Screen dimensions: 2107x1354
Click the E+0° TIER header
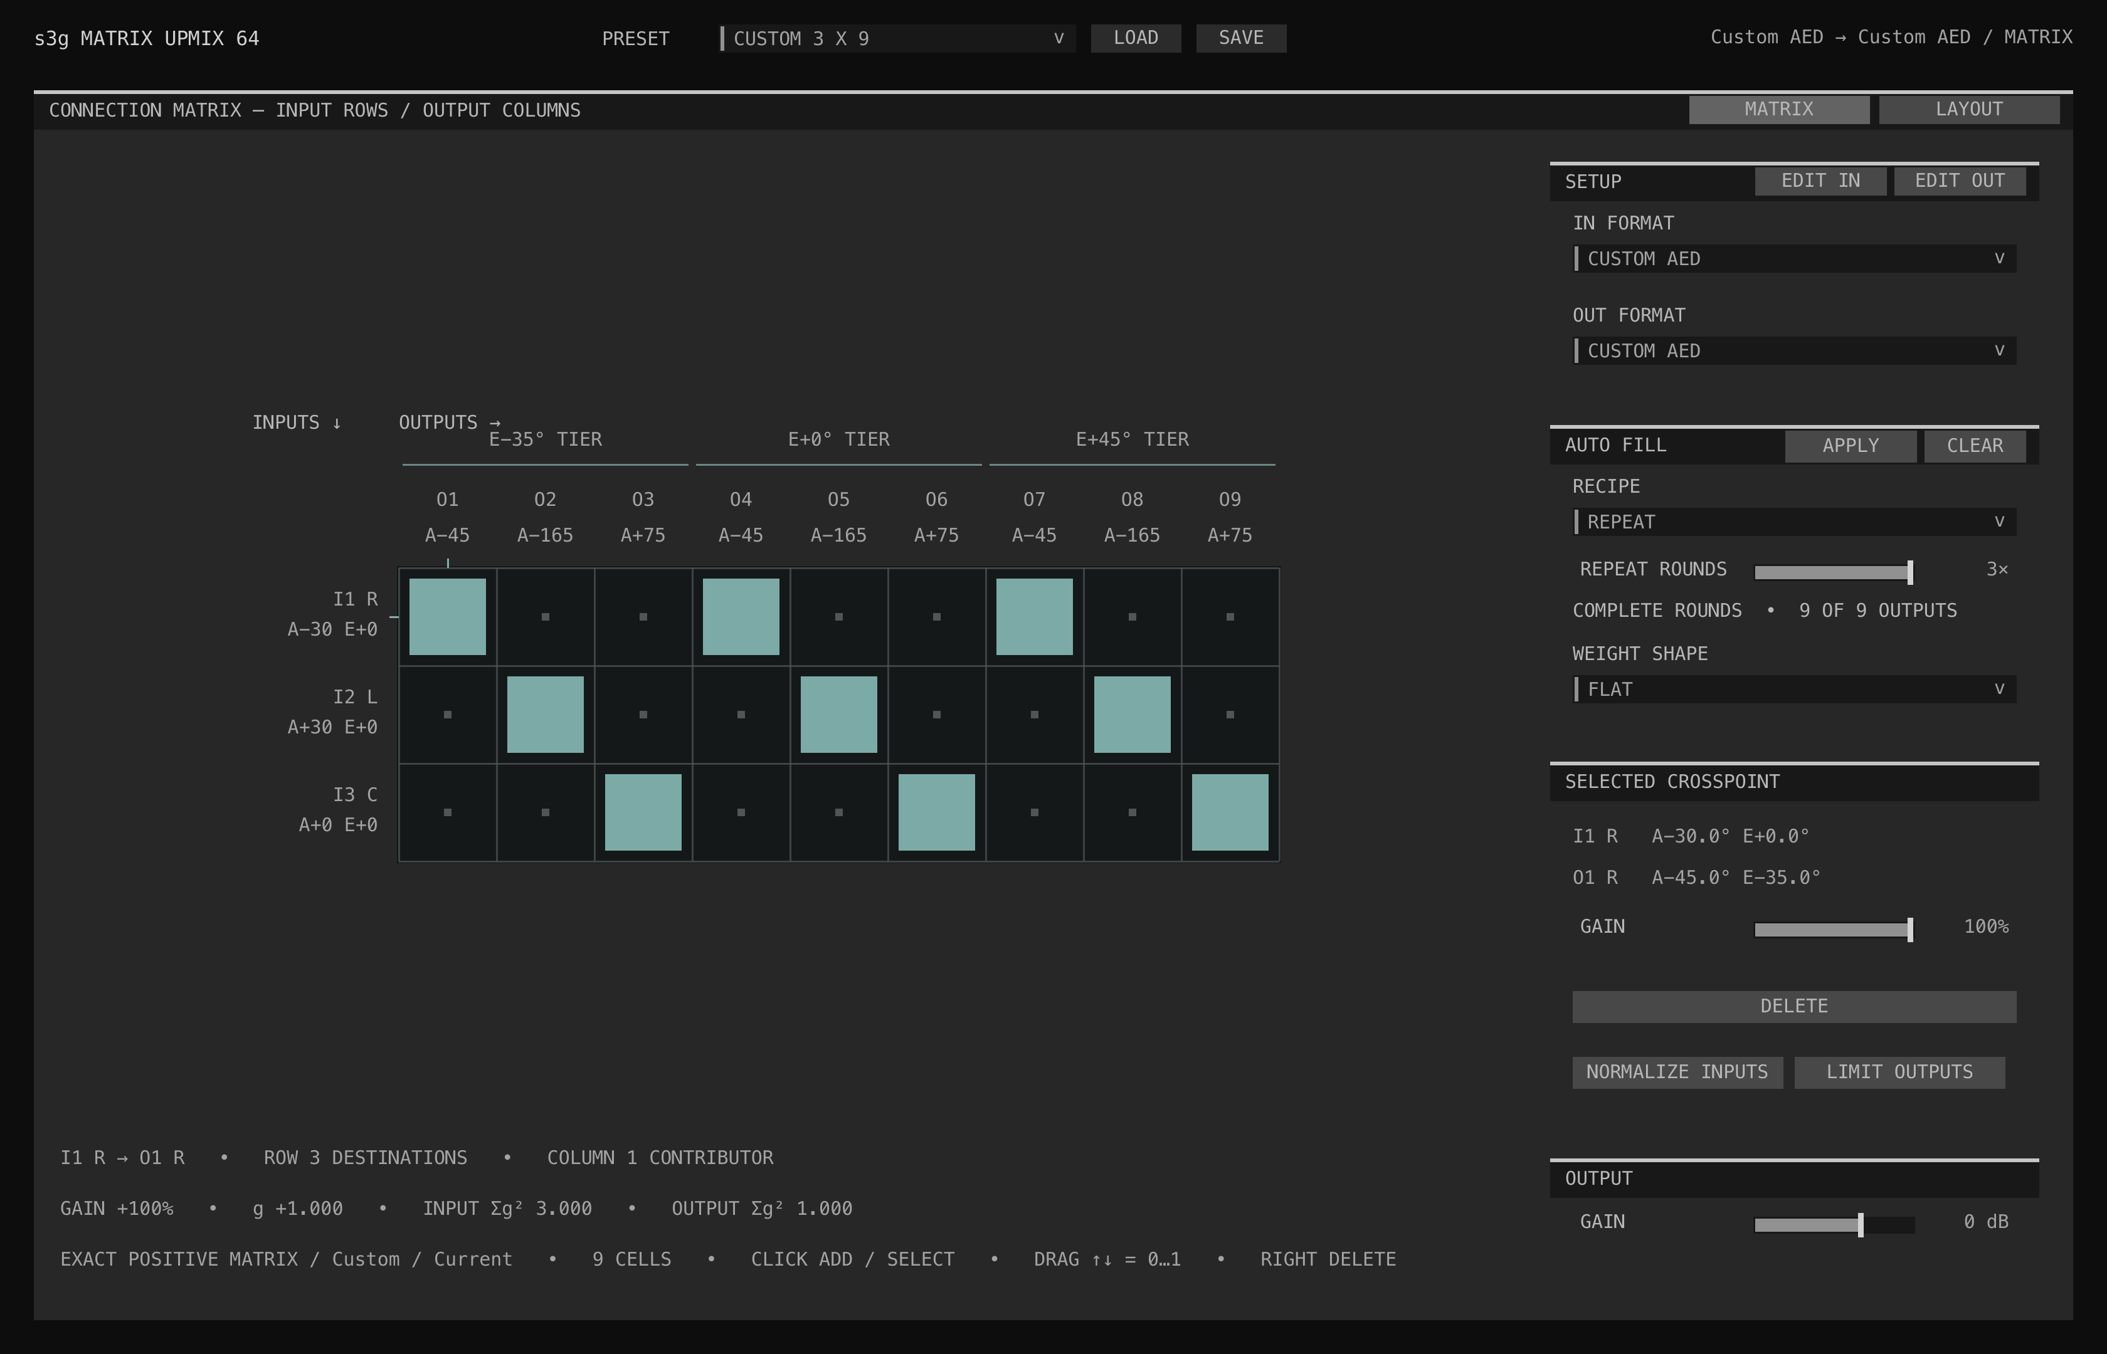pyautogui.click(x=839, y=439)
